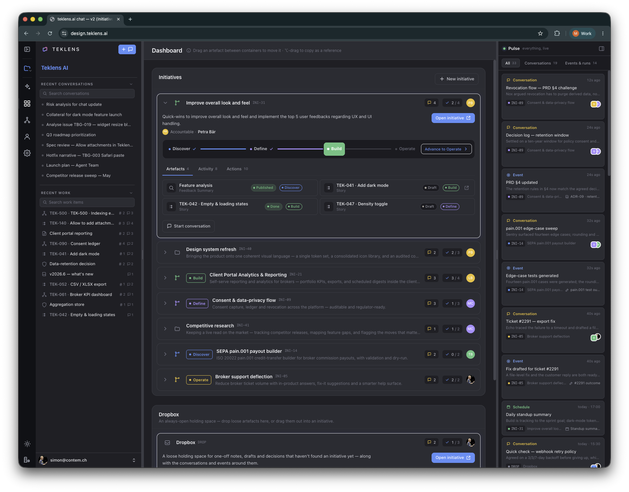Open the TEK-041 external link icon
This screenshot has height=492, width=629.
point(467,188)
